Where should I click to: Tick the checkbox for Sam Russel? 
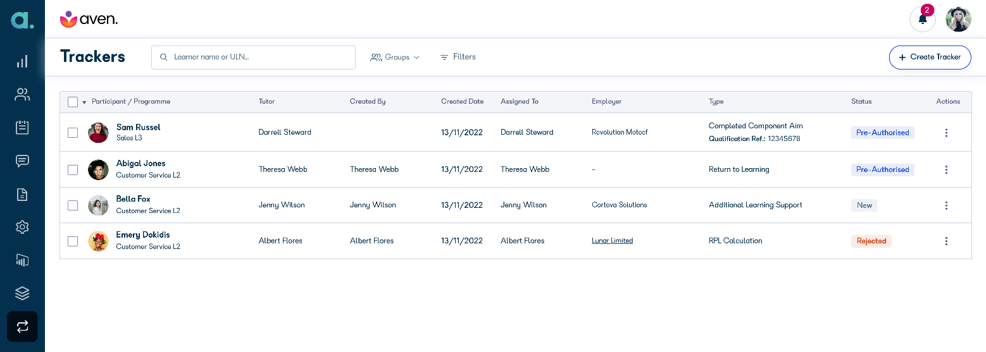click(73, 133)
